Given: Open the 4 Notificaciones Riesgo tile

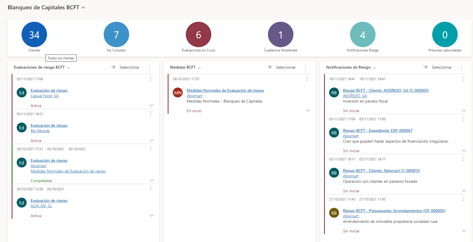Looking at the screenshot, I should coord(363,34).
